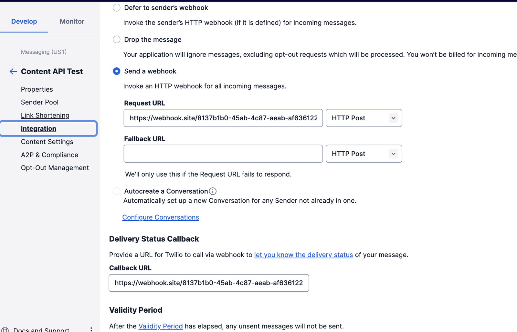Open the Validity Period link
This screenshot has height=332, width=517.
tap(161, 326)
